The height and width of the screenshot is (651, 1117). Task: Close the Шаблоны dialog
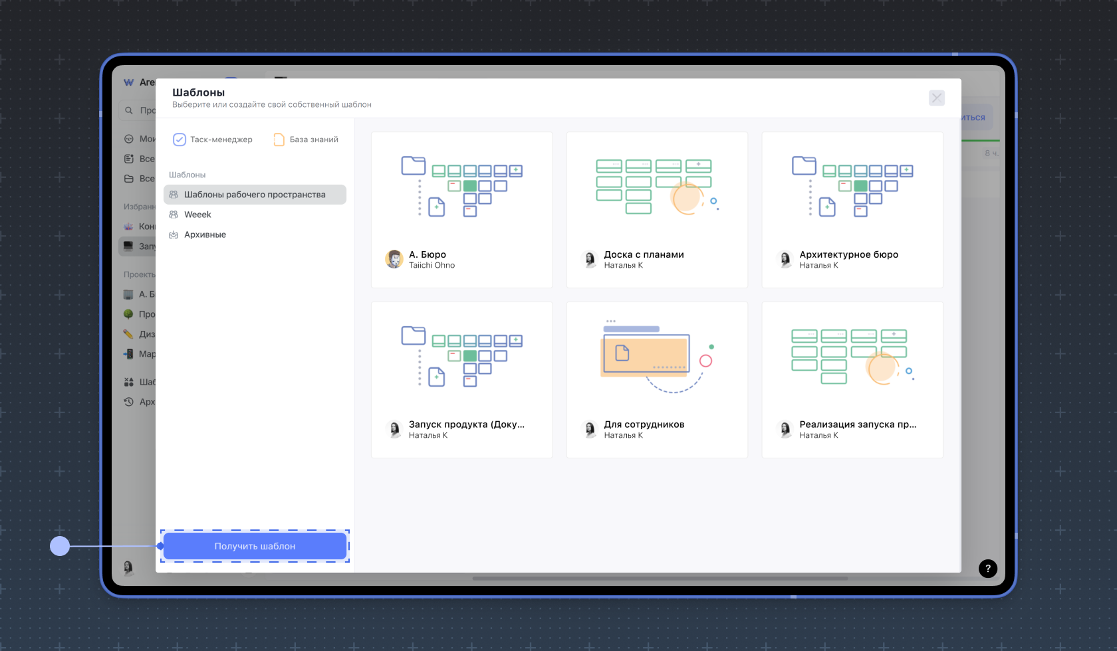pyautogui.click(x=936, y=98)
